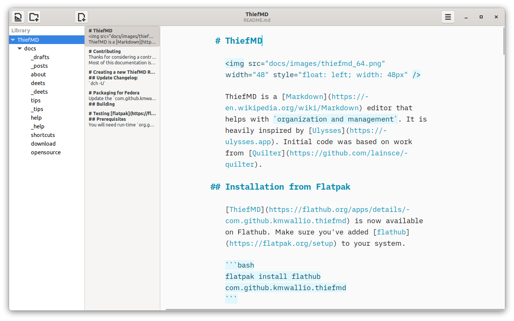514x321 pixels.
Task: Select the ThiefMD library root
Action: 28,40
